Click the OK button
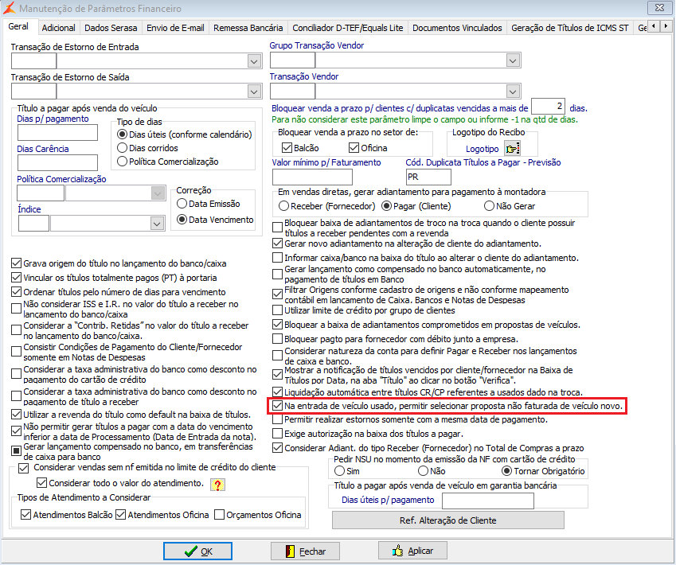The width and height of the screenshot is (676, 565). point(198,551)
